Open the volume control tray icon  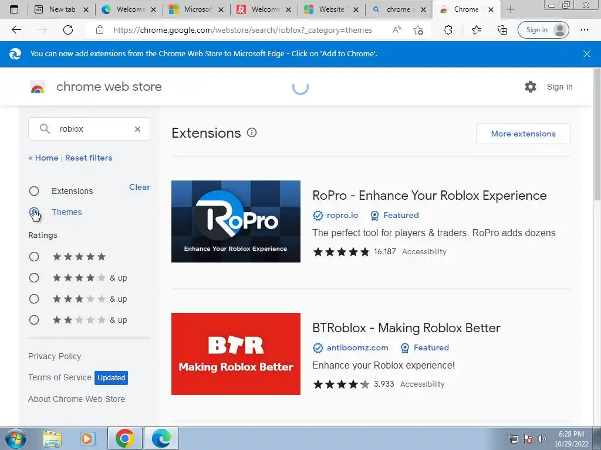(542, 439)
